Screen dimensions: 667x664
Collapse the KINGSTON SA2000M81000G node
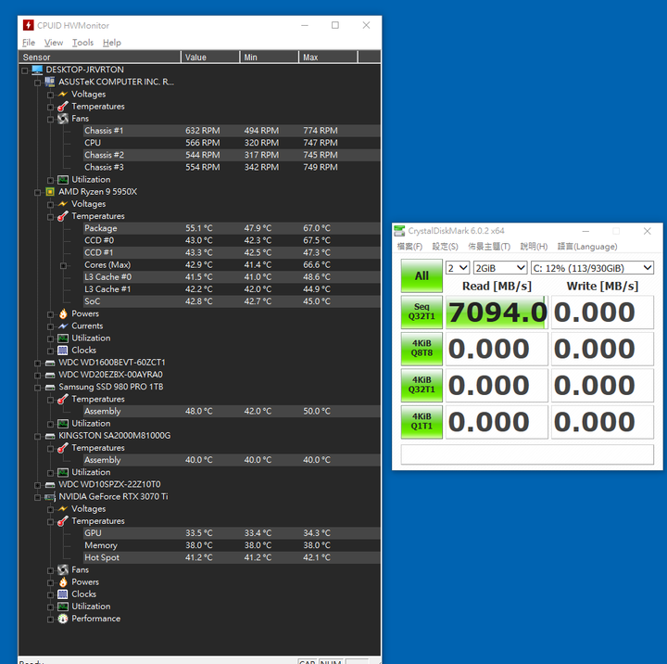37,437
